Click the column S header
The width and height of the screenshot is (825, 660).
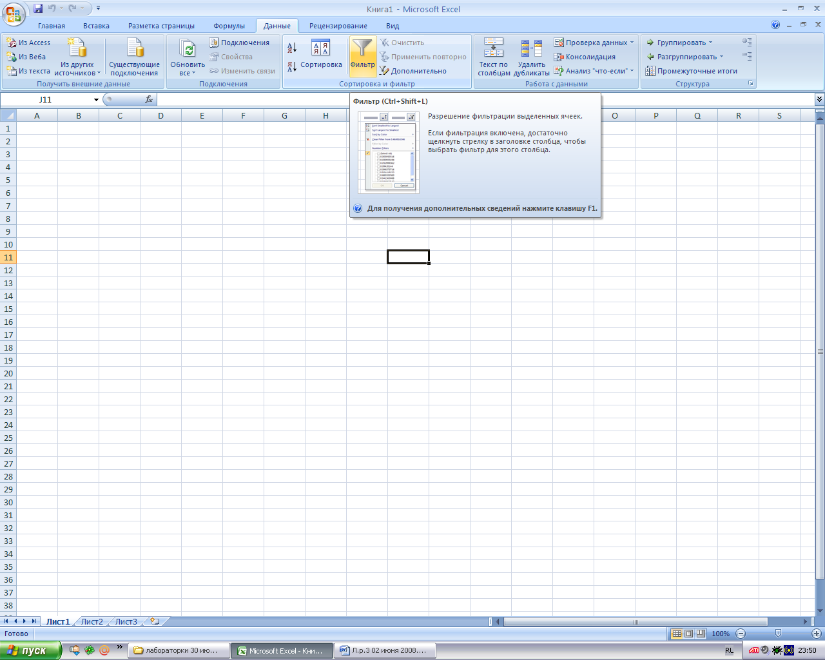779,116
